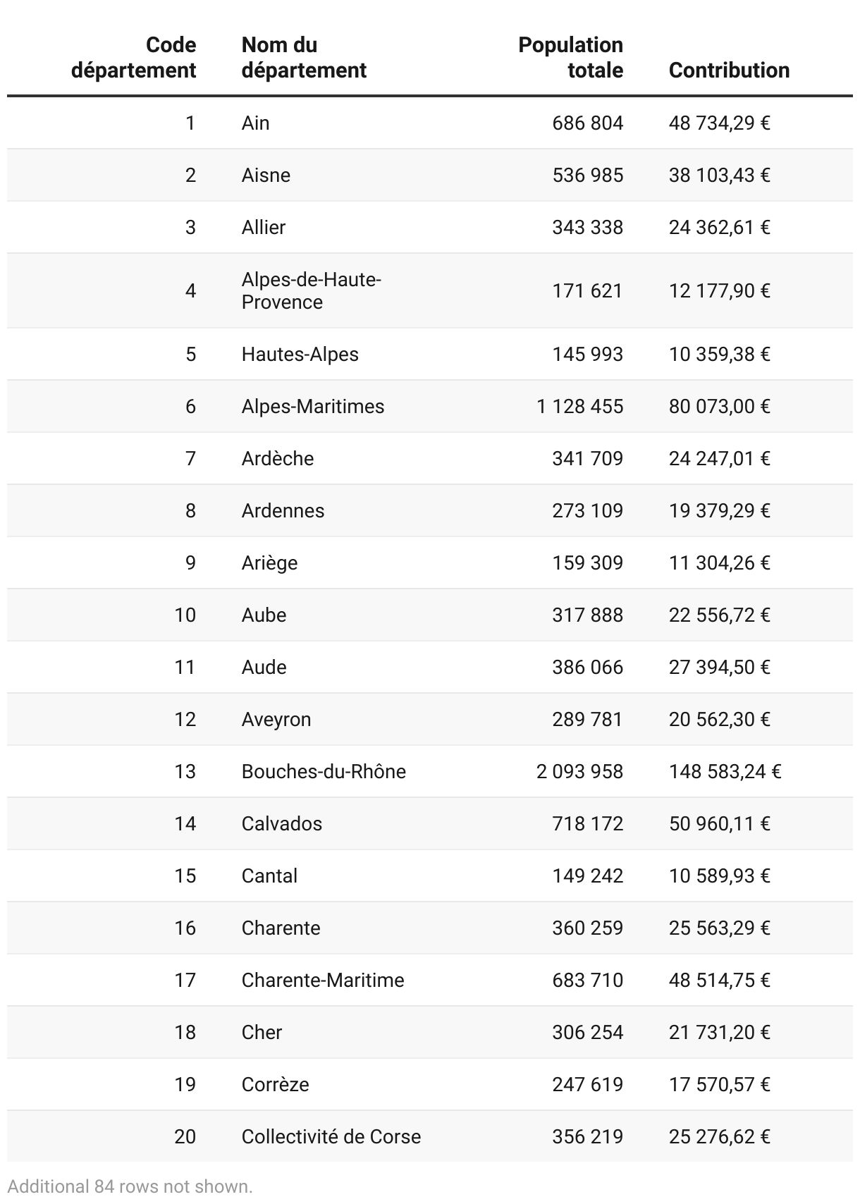This screenshot has height=1204, width=860.
Task: Click the Ariège population 159 309
Action: [x=587, y=563]
